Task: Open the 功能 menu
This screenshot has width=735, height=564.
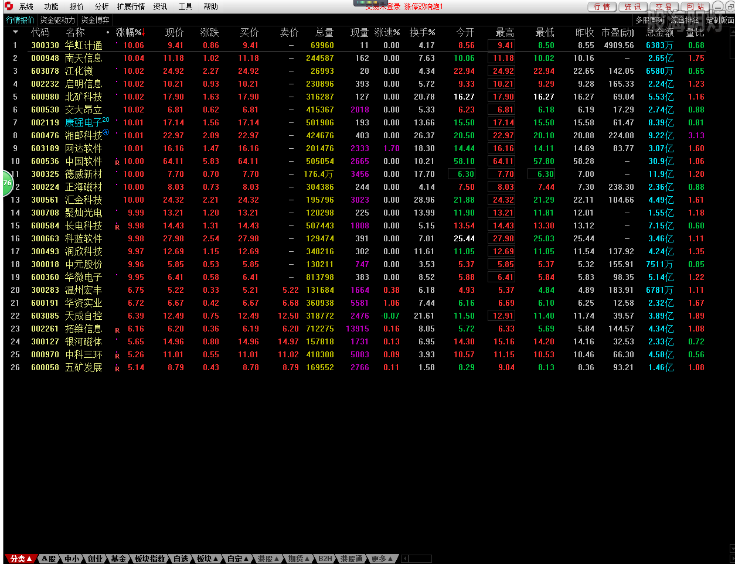Action: pos(52,6)
